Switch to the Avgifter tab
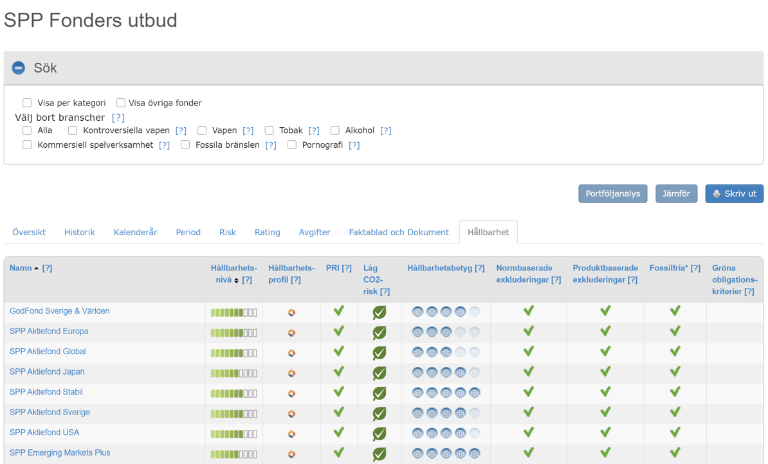This screenshot has height=464, width=768. [315, 232]
